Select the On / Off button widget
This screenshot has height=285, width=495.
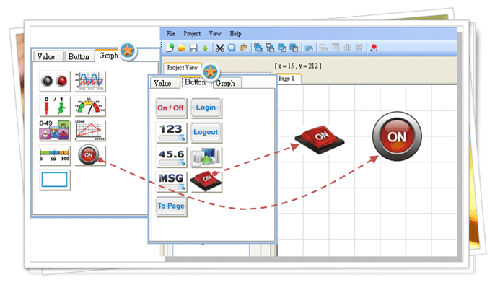tap(171, 108)
